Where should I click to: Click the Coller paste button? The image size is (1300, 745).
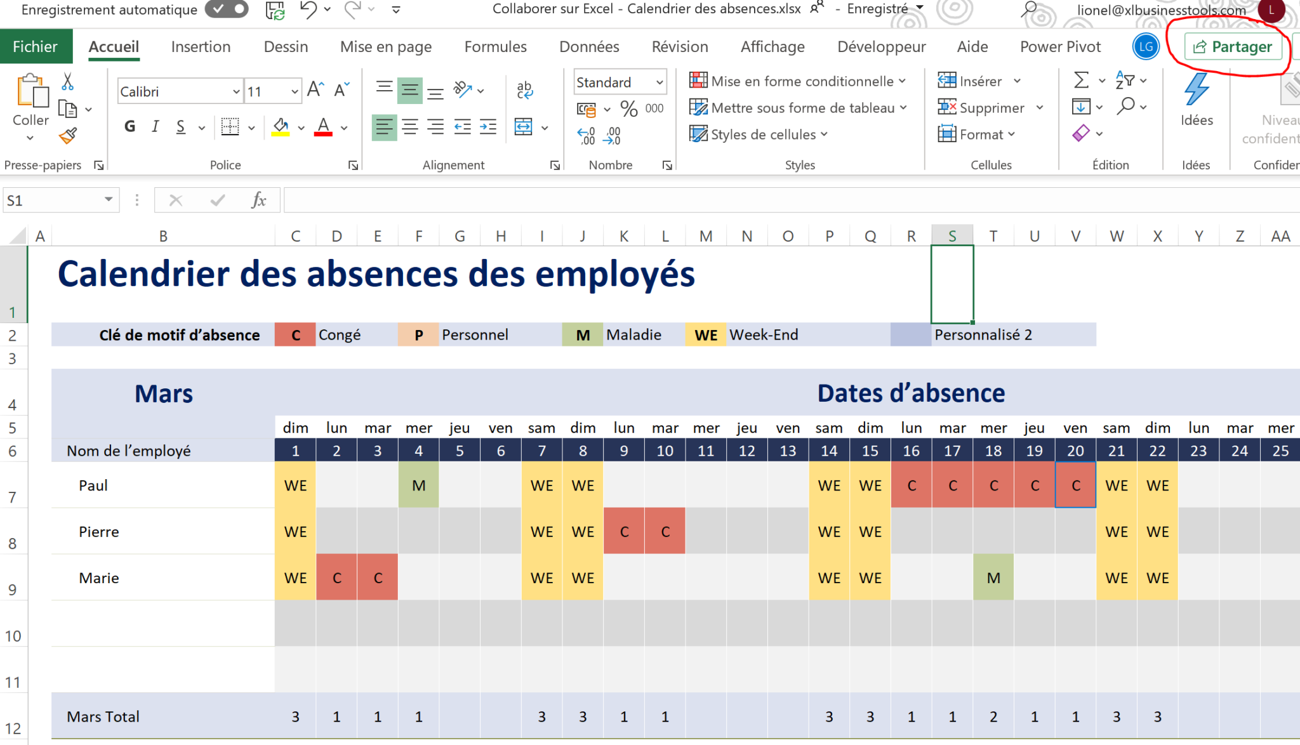pyautogui.click(x=30, y=108)
